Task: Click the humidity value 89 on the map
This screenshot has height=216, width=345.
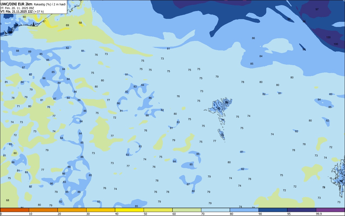Action: pyautogui.click(x=30, y=52)
